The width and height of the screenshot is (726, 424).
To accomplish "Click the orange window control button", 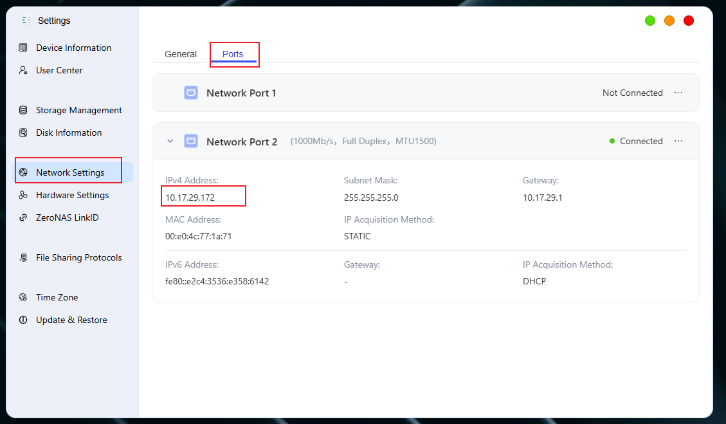I will [x=669, y=21].
